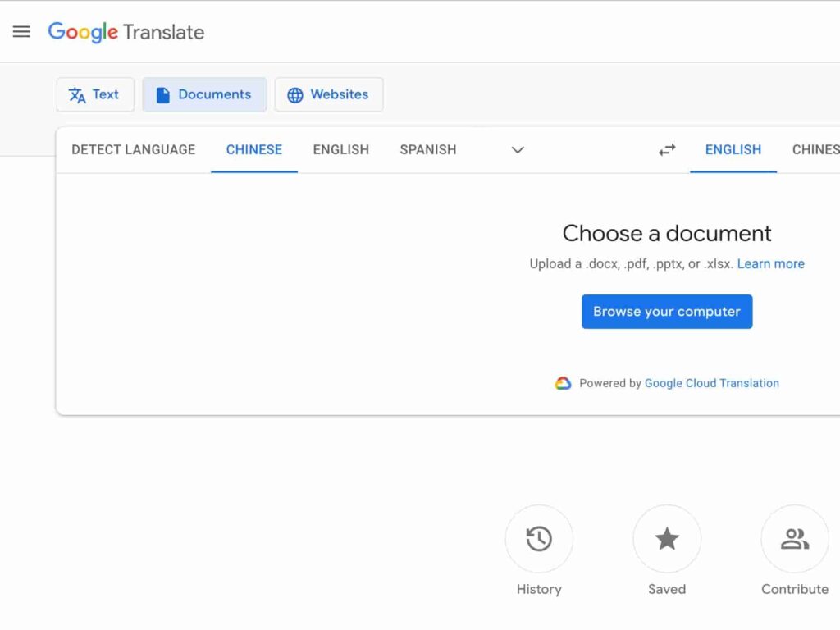The image size is (840, 630).
Task: Open the Learn more link
Action: point(770,263)
